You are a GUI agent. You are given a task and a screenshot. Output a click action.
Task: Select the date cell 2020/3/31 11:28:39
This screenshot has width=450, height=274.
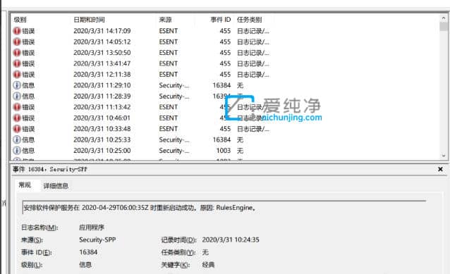coord(102,96)
